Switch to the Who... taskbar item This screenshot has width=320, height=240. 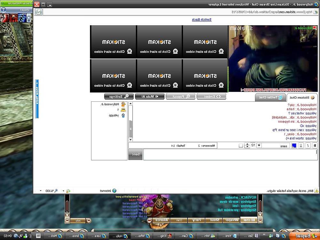pos(141,236)
